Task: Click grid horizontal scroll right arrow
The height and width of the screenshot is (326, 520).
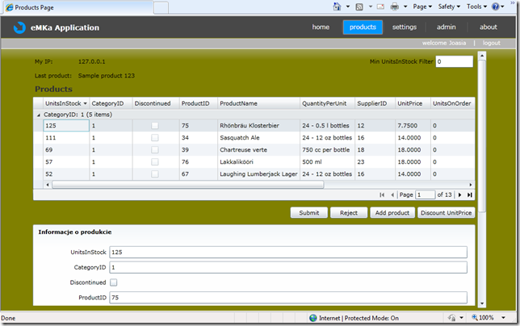Action: coord(470,185)
